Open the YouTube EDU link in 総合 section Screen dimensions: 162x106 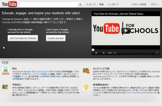tap(42, 72)
